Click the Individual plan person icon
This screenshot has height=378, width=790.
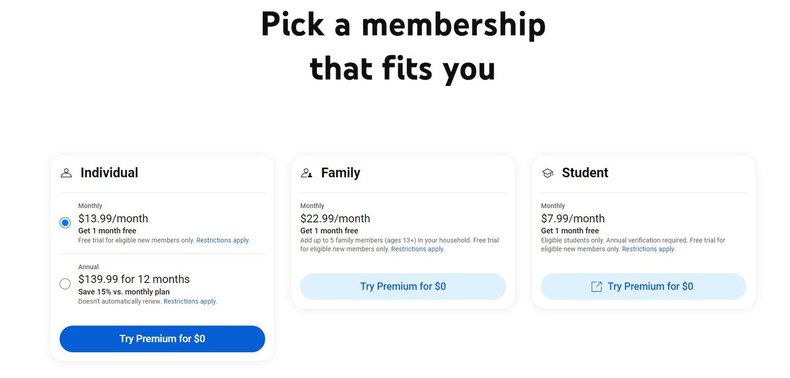click(x=65, y=172)
